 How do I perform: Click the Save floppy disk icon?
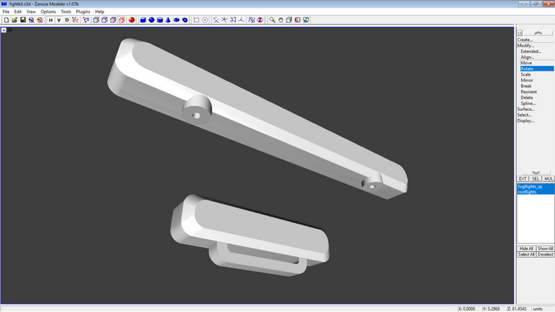tap(23, 20)
